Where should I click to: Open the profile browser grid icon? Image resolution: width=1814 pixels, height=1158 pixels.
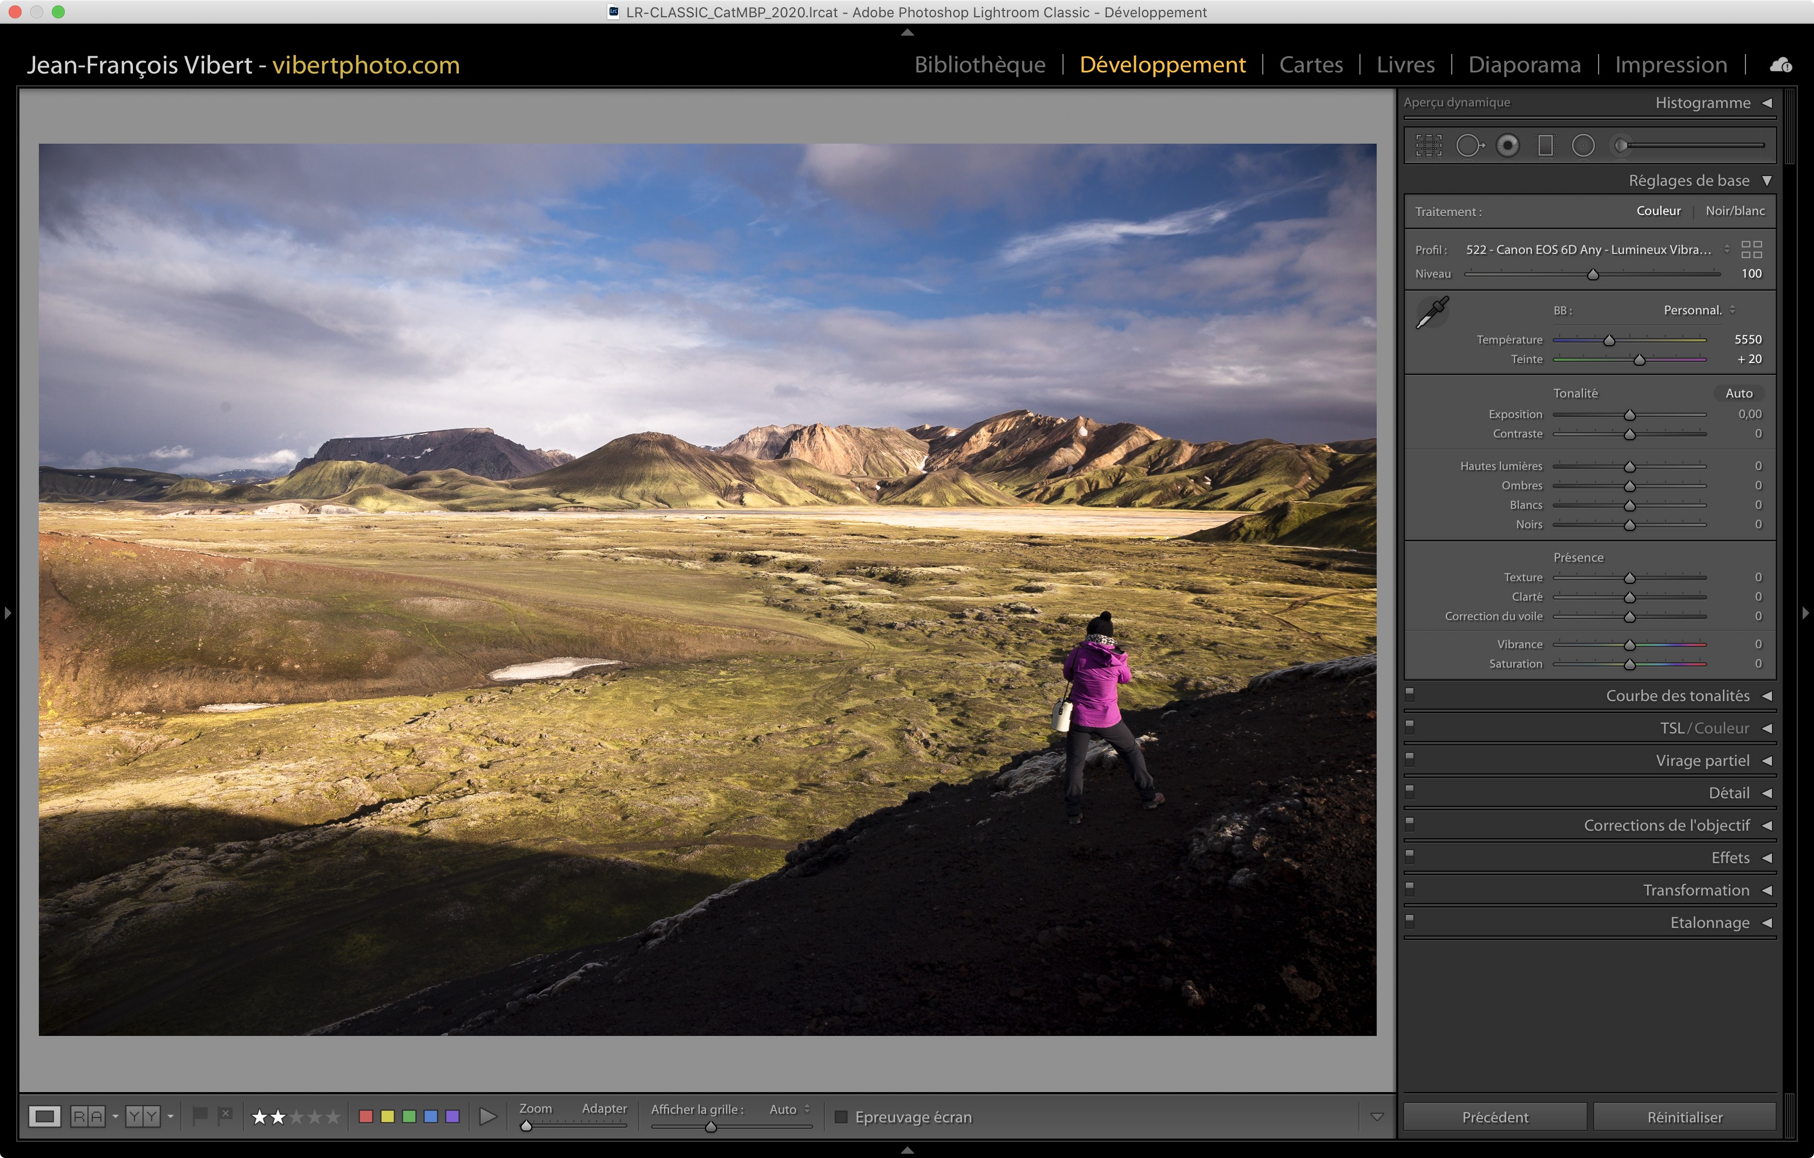pos(1751,250)
